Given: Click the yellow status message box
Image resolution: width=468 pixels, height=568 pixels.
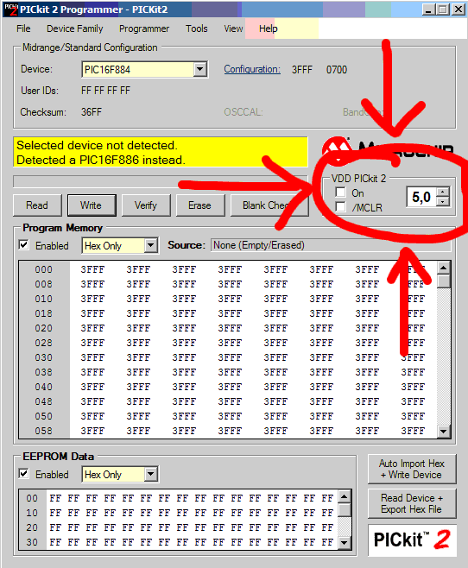Looking at the screenshot, I should click(161, 152).
